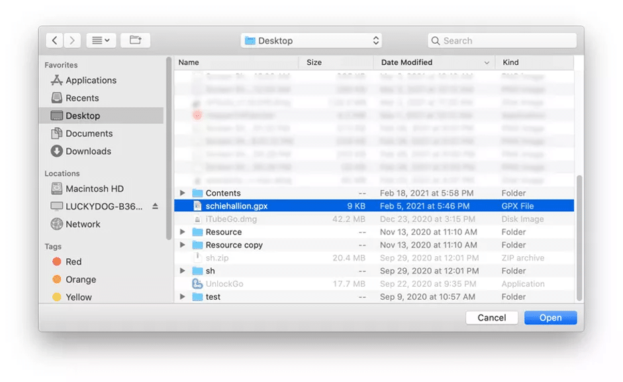The image size is (623, 382).
Task: Open Network in the sidebar
Action: [x=83, y=224]
